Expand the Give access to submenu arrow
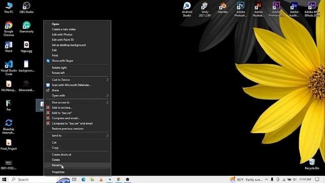The width and height of the screenshot is (325, 183). (107, 102)
